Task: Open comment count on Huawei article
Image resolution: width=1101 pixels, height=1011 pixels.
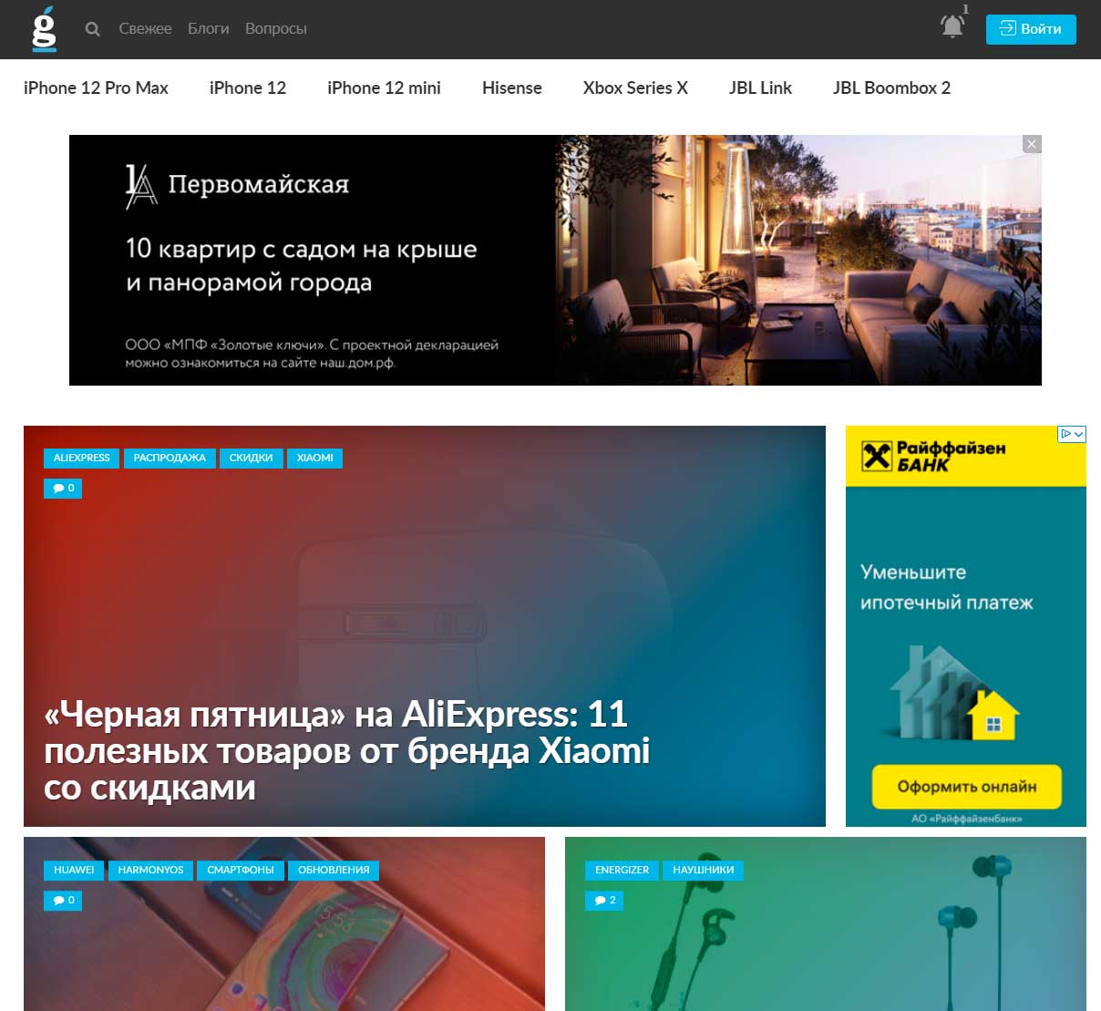Action: 63,901
